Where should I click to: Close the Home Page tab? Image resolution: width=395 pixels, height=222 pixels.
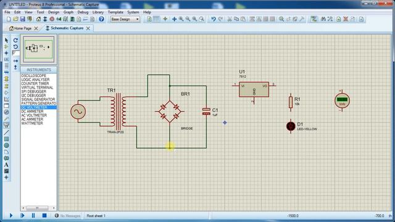(x=36, y=28)
